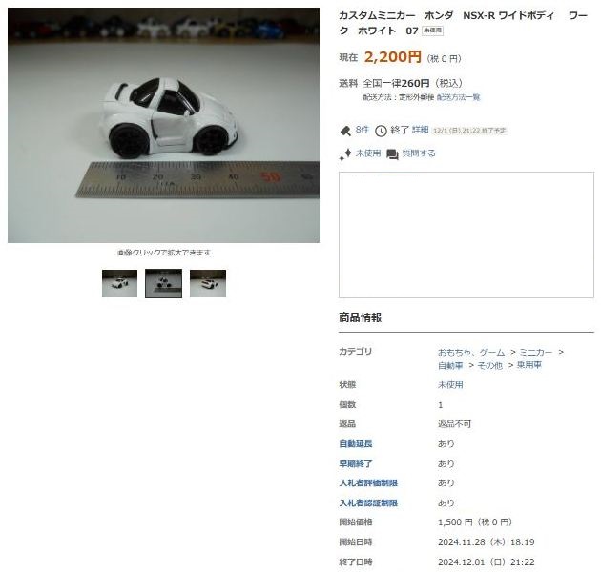
Task: Open the 詳細 auction details link
Action: tap(420, 130)
